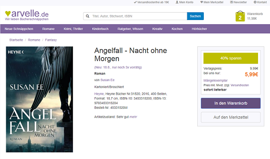
Task: Open Ratgeber, Wissen menu
Action: pos(130,29)
